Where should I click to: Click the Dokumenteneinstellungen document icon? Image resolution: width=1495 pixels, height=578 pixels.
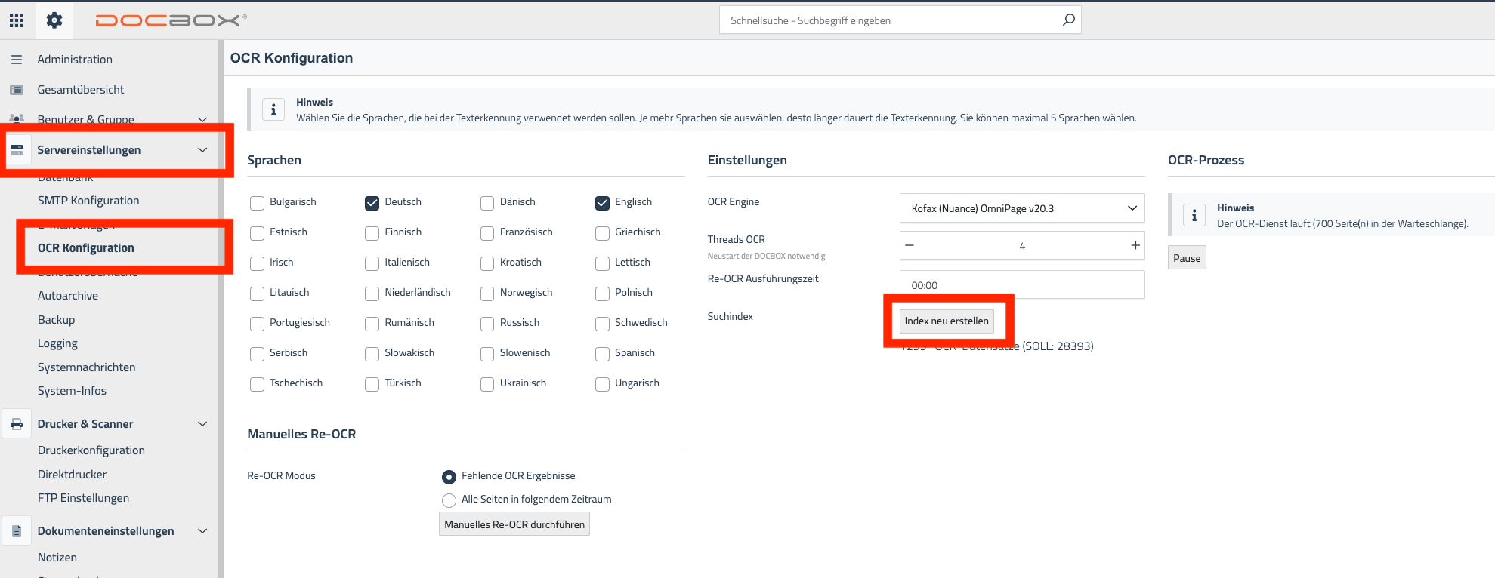coord(17,531)
